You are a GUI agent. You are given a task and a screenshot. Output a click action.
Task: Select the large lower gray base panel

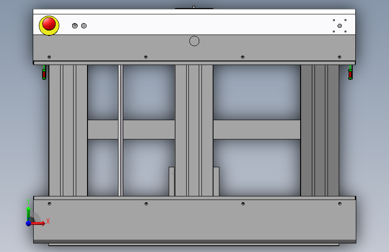(195, 220)
